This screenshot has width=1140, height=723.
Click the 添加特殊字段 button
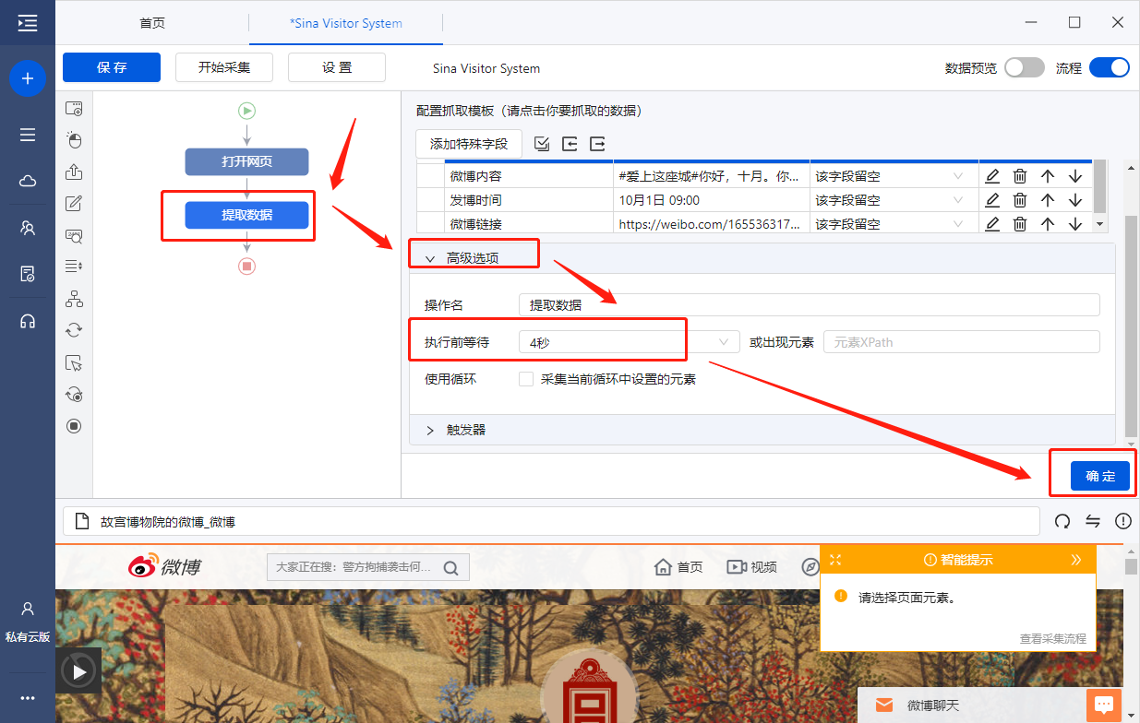pyautogui.click(x=469, y=144)
